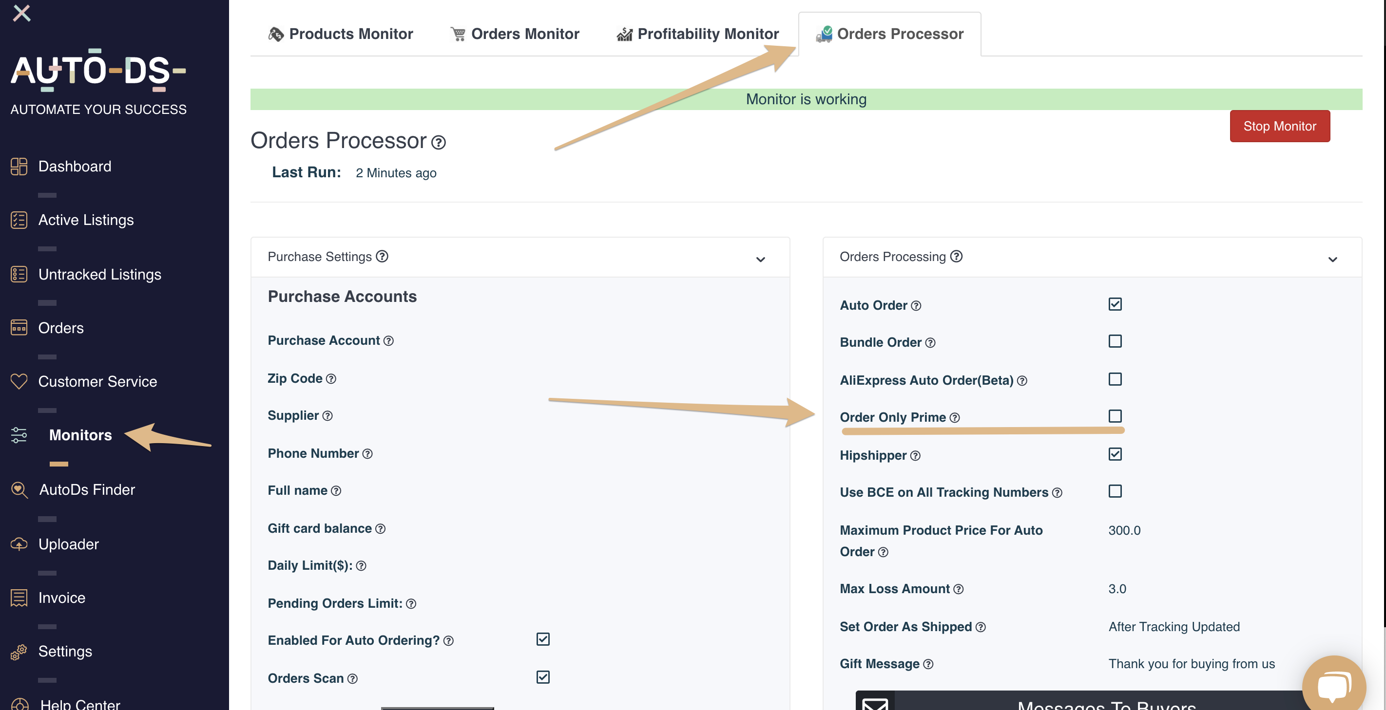Switch to the Orders Monitor tab
Viewport: 1386px width, 710px height.
(514, 34)
